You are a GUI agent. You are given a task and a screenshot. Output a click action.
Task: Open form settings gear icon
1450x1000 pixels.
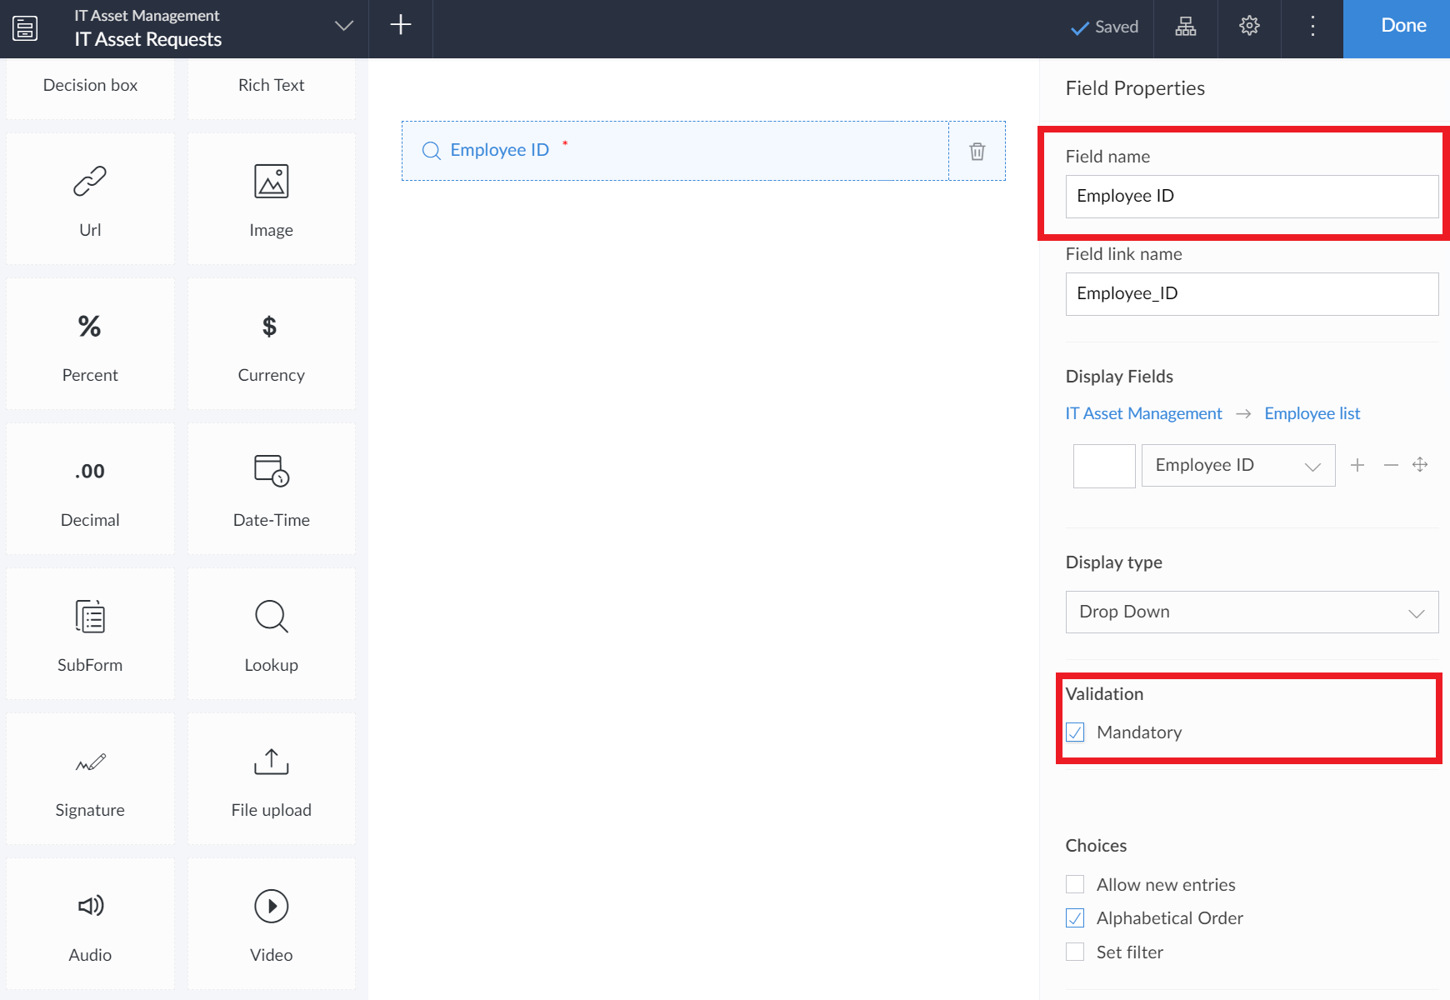(x=1249, y=26)
